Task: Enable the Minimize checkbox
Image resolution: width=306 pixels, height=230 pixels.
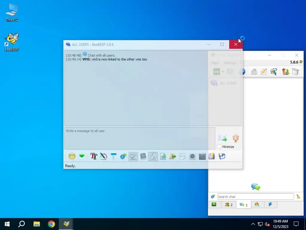Action: click(219, 147)
